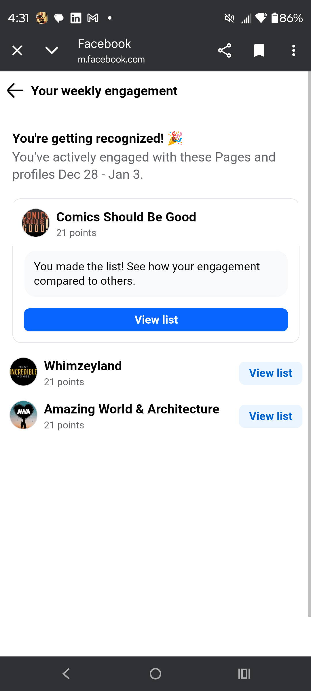The width and height of the screenshot is (311, 691).
Task: Tap Whimzeyland profile picture
Action: 24,372
